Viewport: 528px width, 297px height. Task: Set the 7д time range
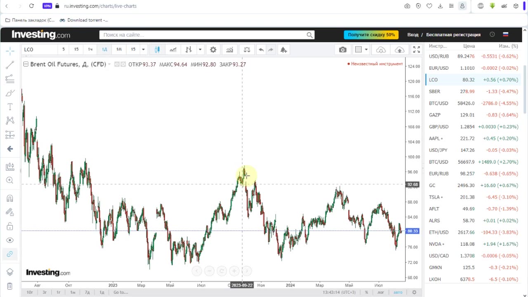[x=87, y=292]
